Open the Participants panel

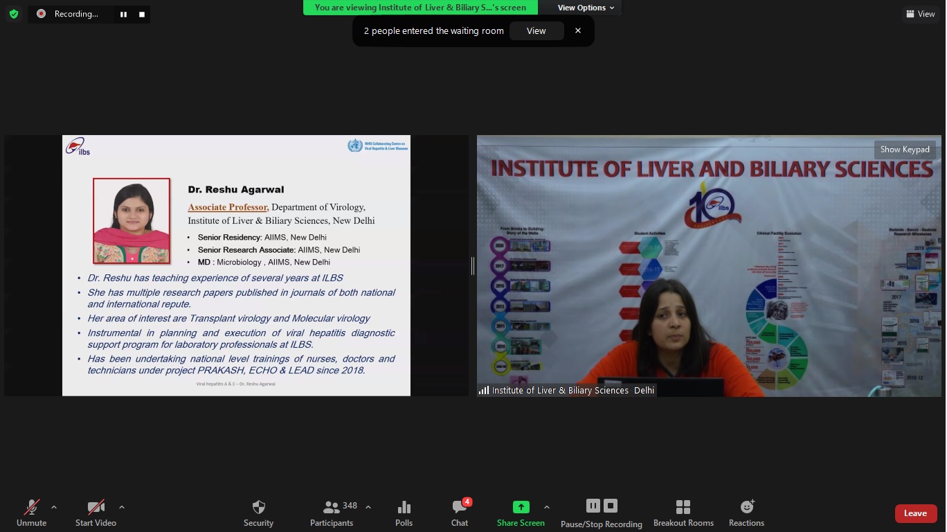332,513
